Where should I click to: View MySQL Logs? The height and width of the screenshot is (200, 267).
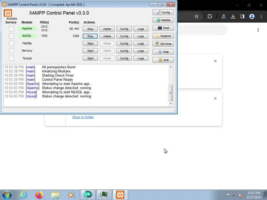pos(141,36)
